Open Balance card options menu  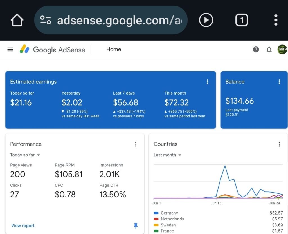279,82
